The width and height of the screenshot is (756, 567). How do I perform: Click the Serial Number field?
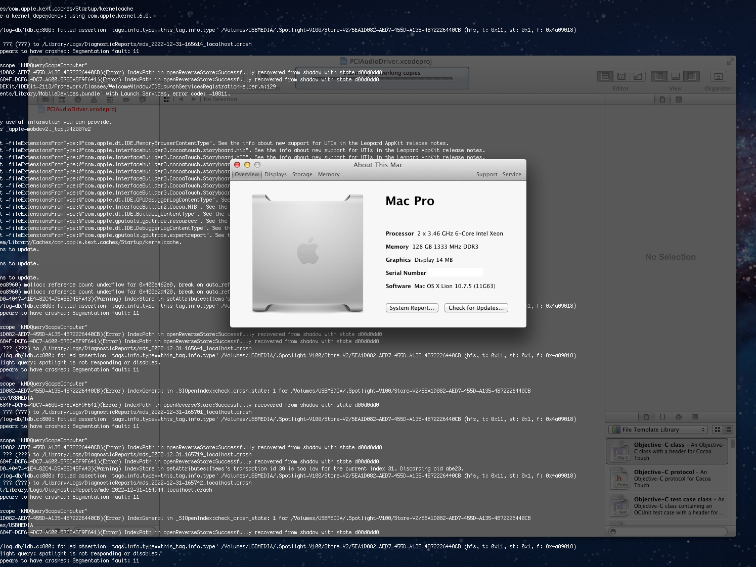[x=455, y=273]
